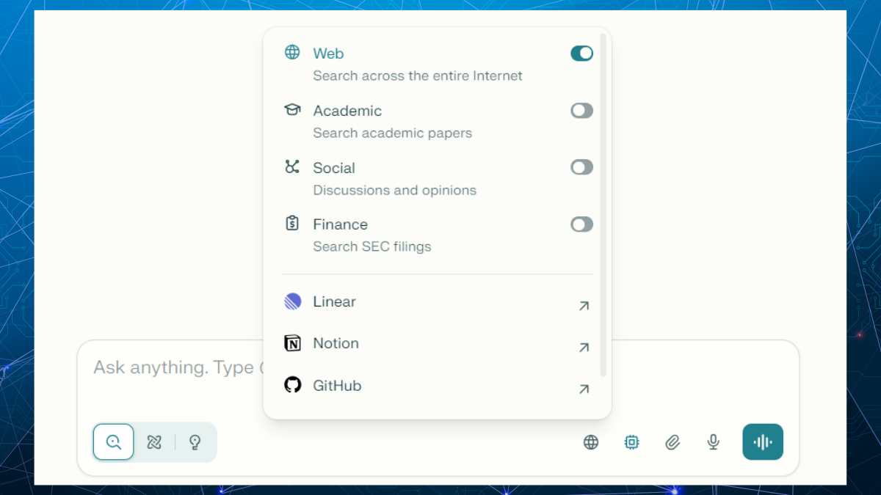
Task: Enable the Finance SEC filings toggle
Action: tap(581, 224)
